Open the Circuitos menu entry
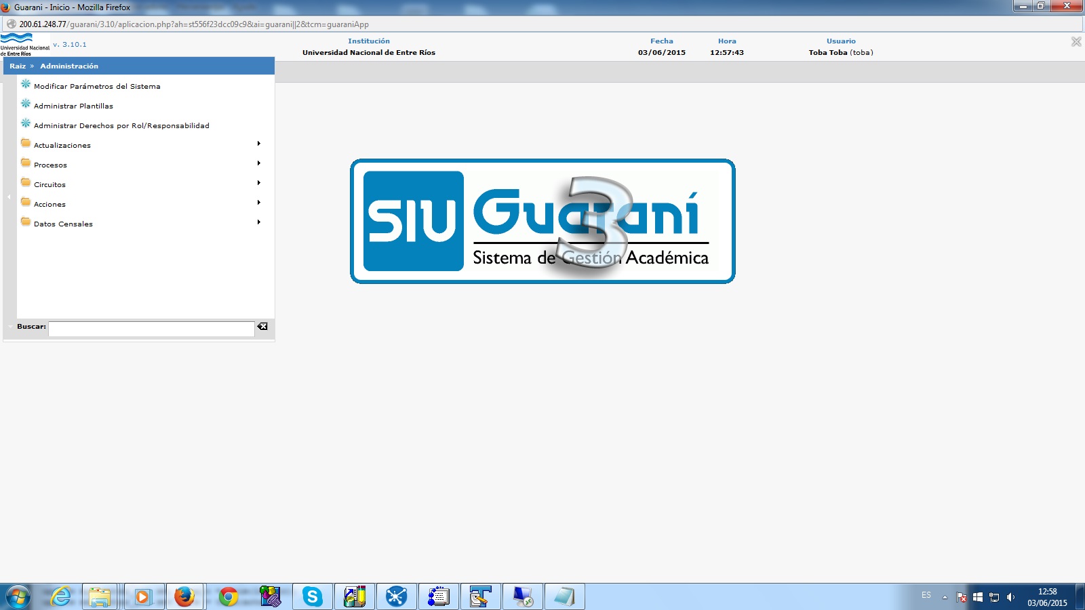The image size is (1085, 610). tap(50, 184)
